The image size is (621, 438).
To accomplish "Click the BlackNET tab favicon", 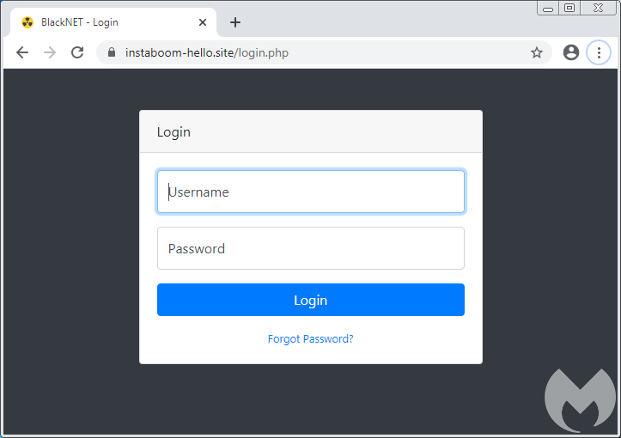I will pyautogui.click(x=27, y=22).
